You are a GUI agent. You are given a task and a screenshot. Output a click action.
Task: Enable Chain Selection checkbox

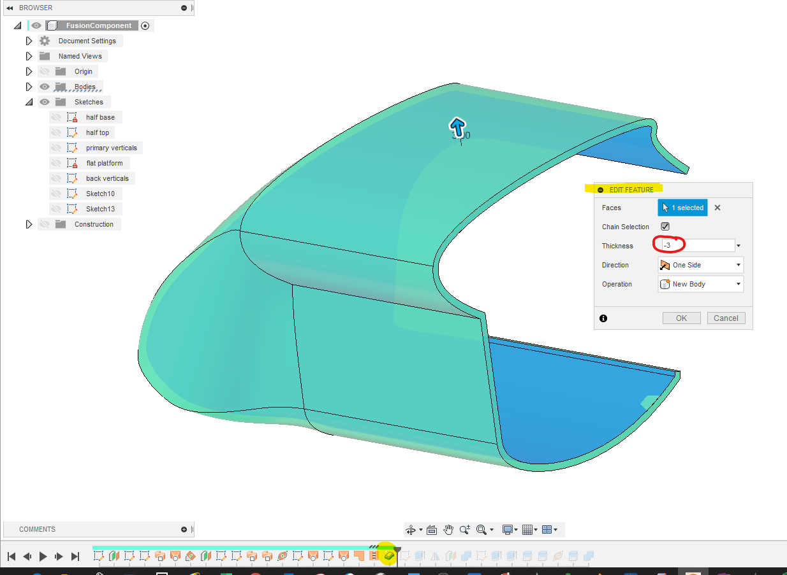pyautogui.click(x=665, y=226)
